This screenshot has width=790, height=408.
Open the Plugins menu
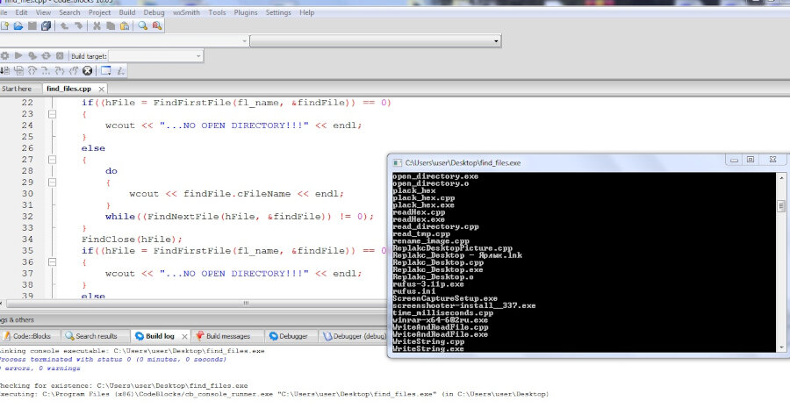pyautogui.click(x=246, y=12)
